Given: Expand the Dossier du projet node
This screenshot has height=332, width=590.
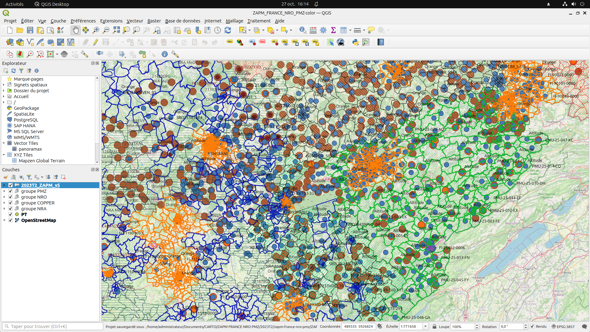Looking at the screenshot, I should [4, 90].
